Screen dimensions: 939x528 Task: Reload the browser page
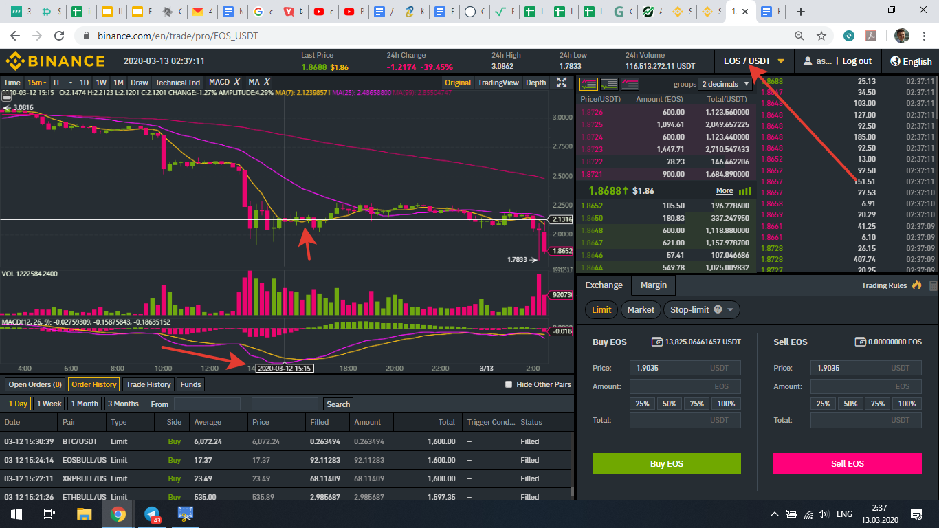59,36
